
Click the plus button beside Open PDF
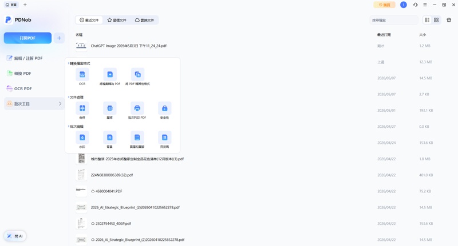[59, 38]
